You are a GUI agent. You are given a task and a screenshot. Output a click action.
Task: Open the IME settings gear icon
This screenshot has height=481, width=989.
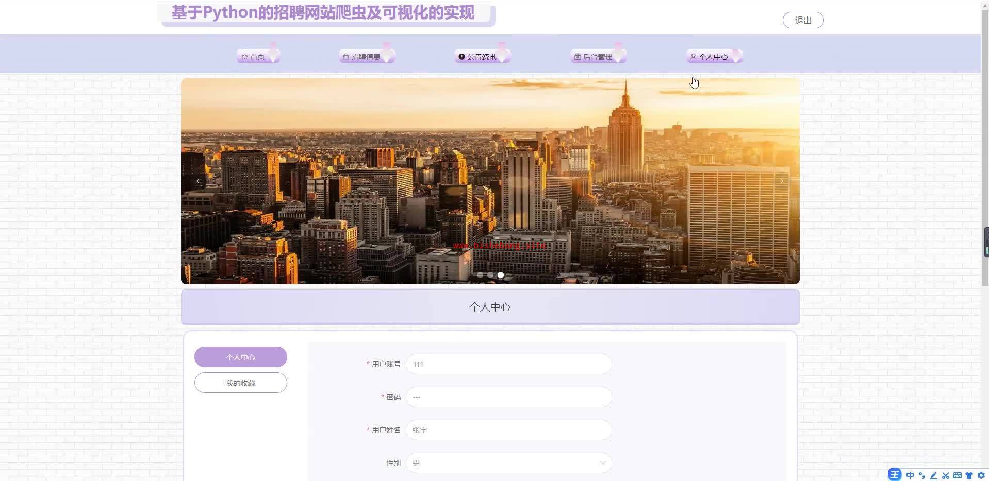coord(981,475)
